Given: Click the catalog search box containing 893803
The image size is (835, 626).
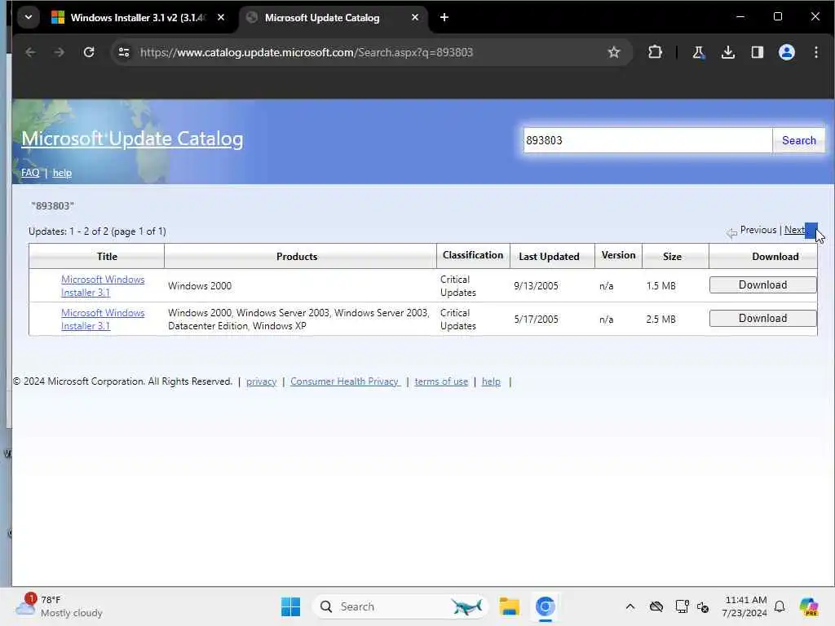Looking at the screenshot, I should click(647, 140).
